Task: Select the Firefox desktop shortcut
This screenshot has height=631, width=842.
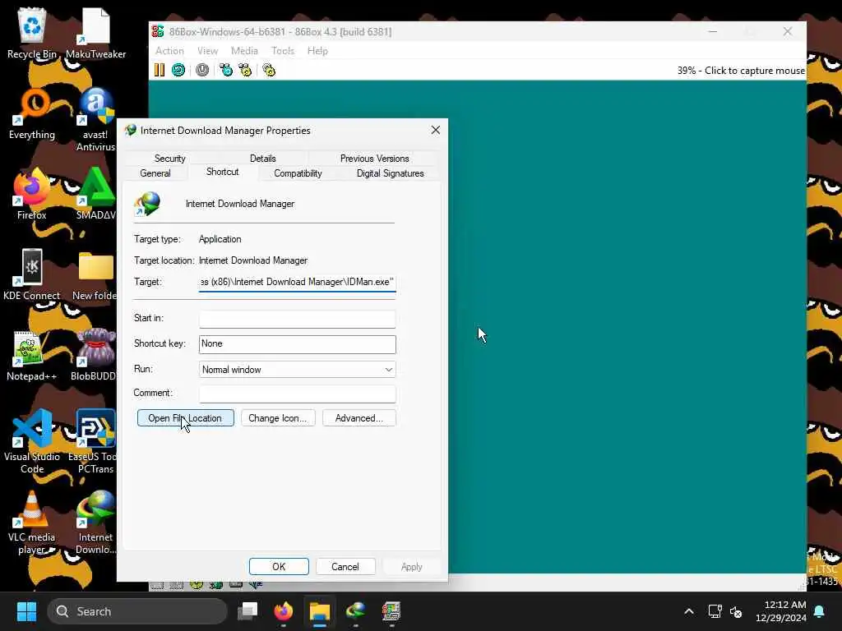Action: point(32,194)
